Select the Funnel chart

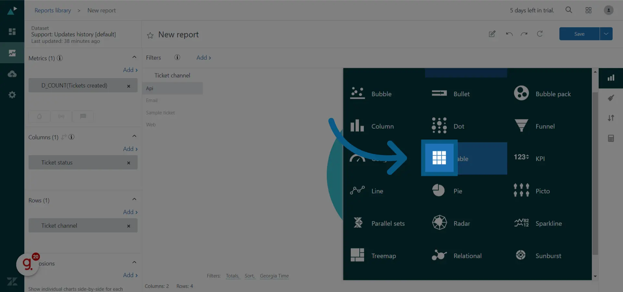coord(535,126)
